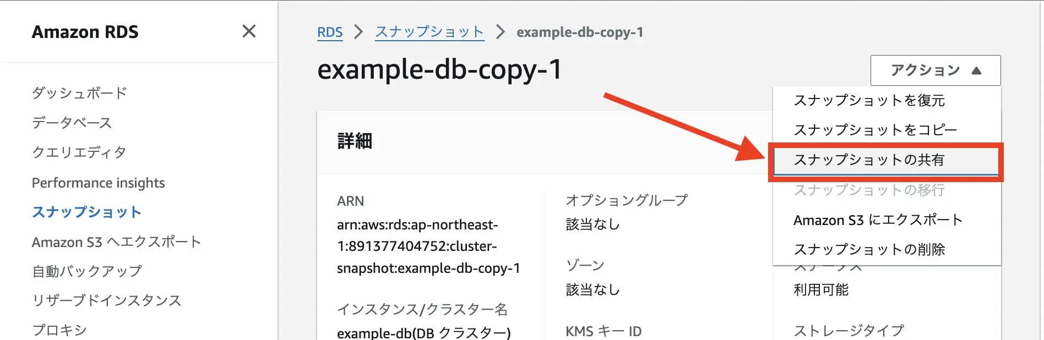The width and height of the screenshot is (1044, 340).
Task: Select スナップショット in the sidebar
Action: (x=86, y=212)
